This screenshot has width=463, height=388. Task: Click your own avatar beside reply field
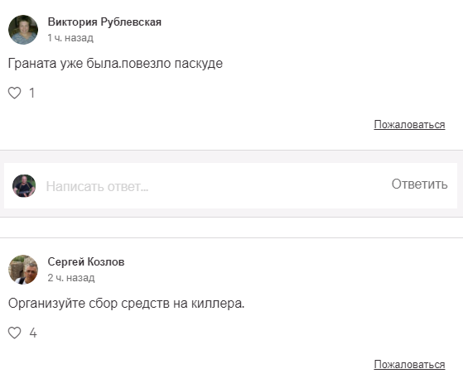click(24, 186)
